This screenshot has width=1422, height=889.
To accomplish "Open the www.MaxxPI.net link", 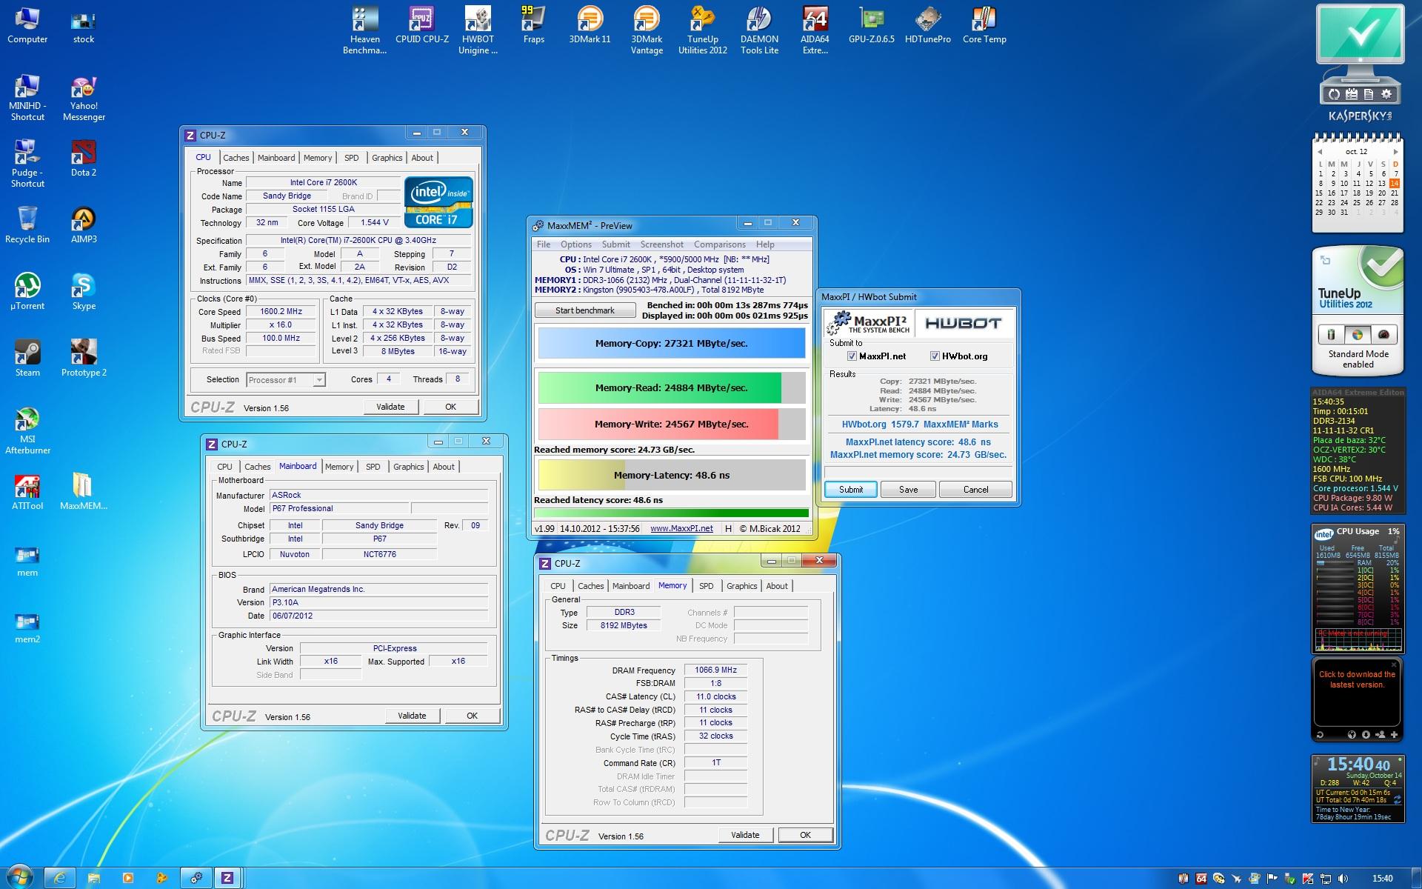I will click(681, 528).
